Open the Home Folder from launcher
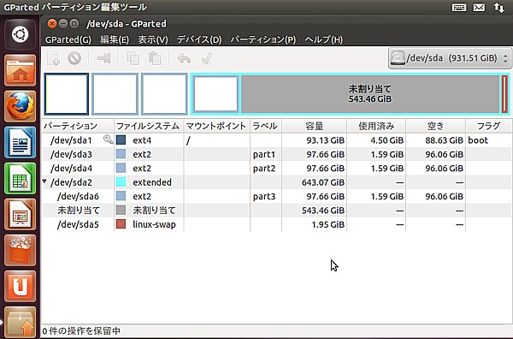The image size is (513, 339). [x=20, y=70]
